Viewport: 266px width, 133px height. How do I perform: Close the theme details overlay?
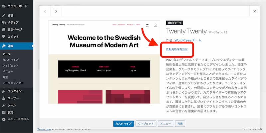(254, 11)
